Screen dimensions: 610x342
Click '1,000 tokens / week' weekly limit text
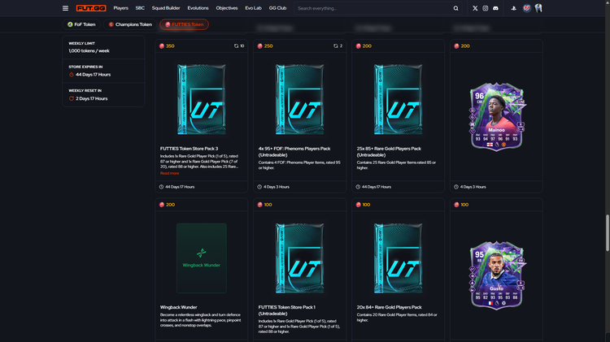(x=89, y=51)
